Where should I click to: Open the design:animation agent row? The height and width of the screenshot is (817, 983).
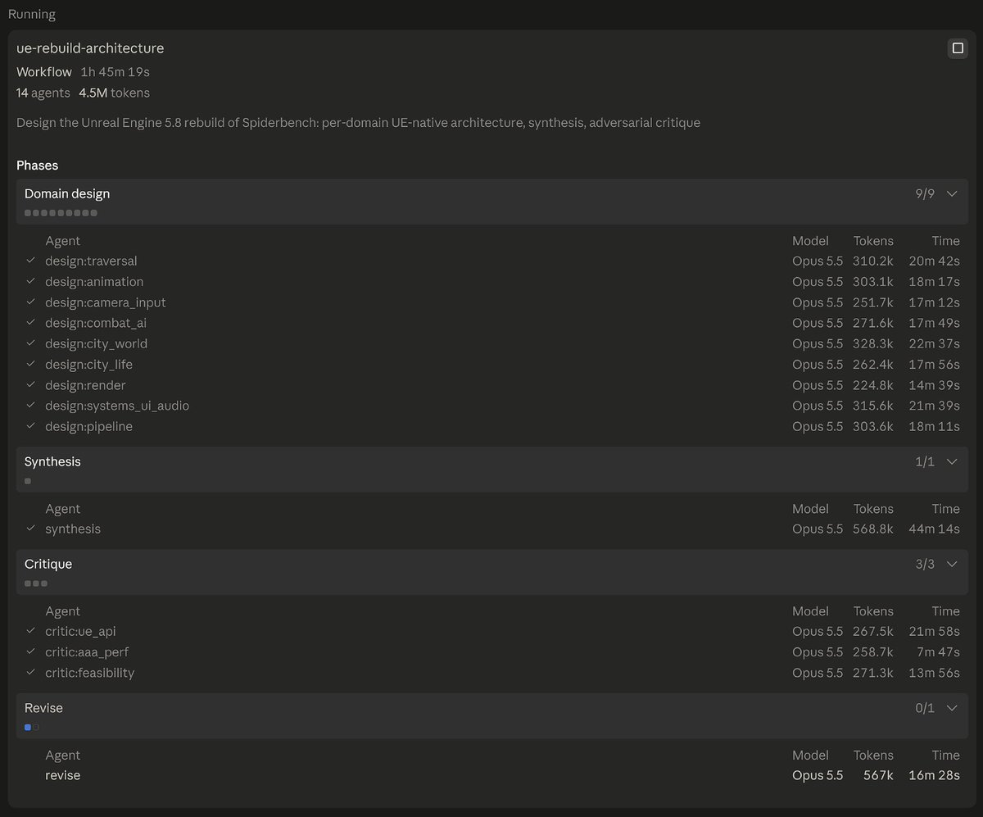point(491,282)
